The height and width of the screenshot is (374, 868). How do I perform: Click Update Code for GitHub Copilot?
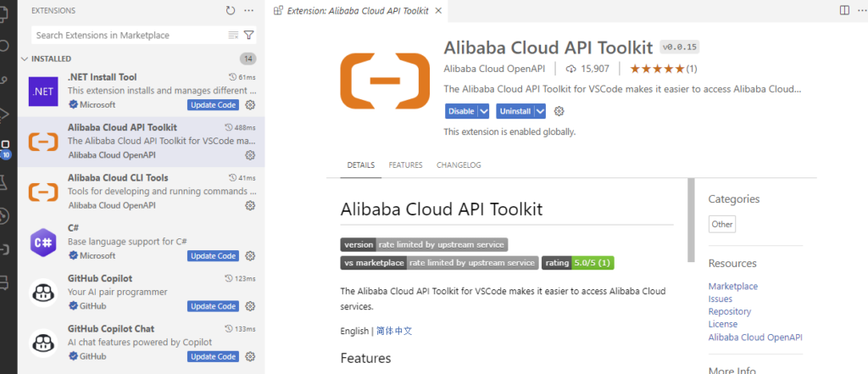[x=213, y=306]
